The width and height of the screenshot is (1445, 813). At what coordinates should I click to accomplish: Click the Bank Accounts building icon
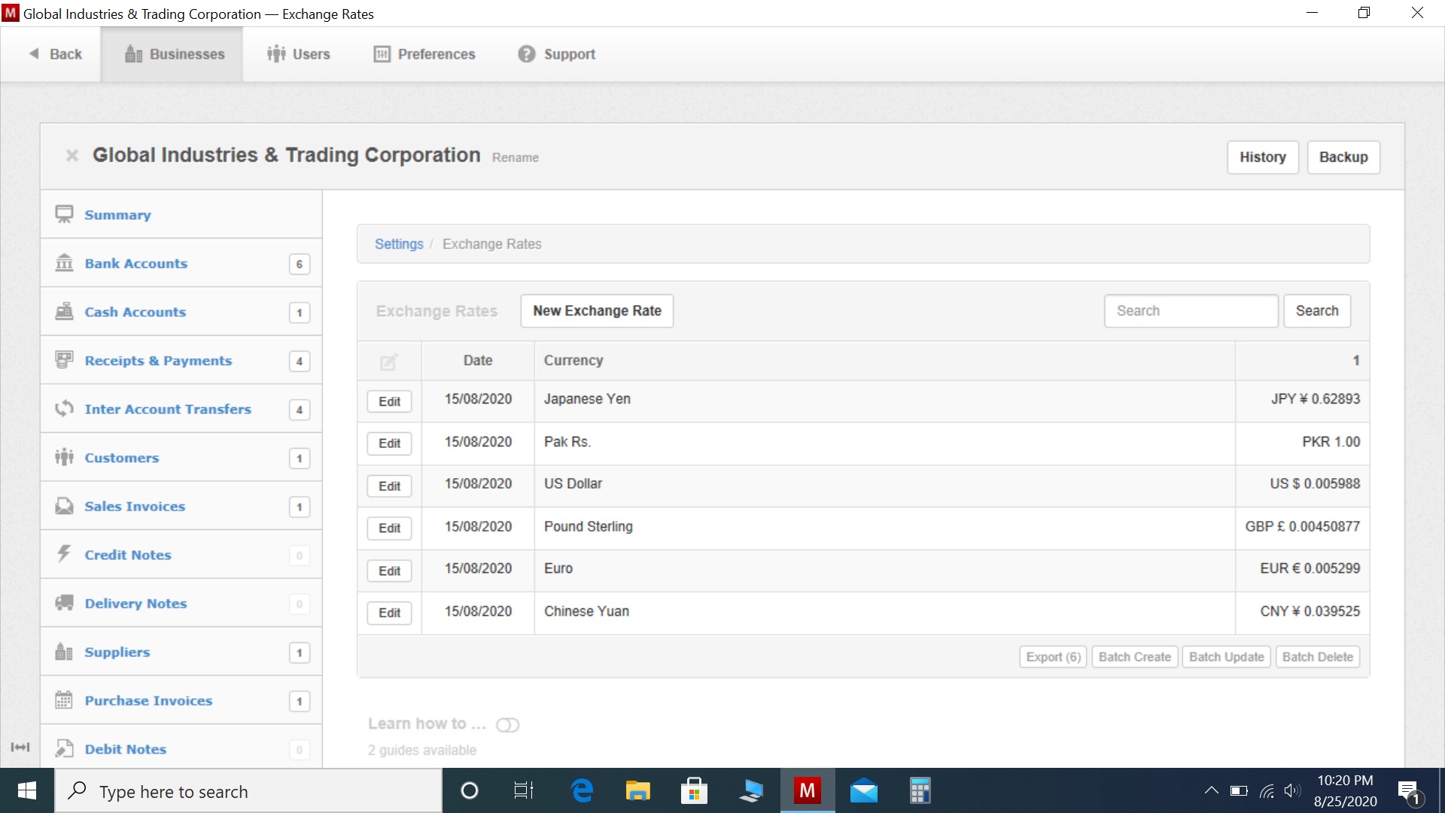click(x=64, y=263)
